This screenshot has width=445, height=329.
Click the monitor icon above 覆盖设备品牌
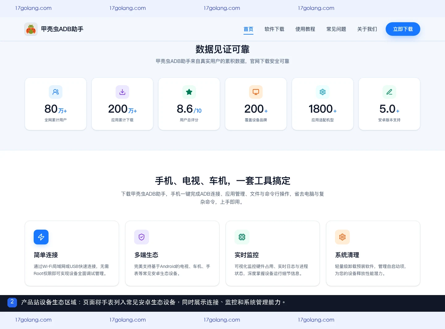(256, 92)
